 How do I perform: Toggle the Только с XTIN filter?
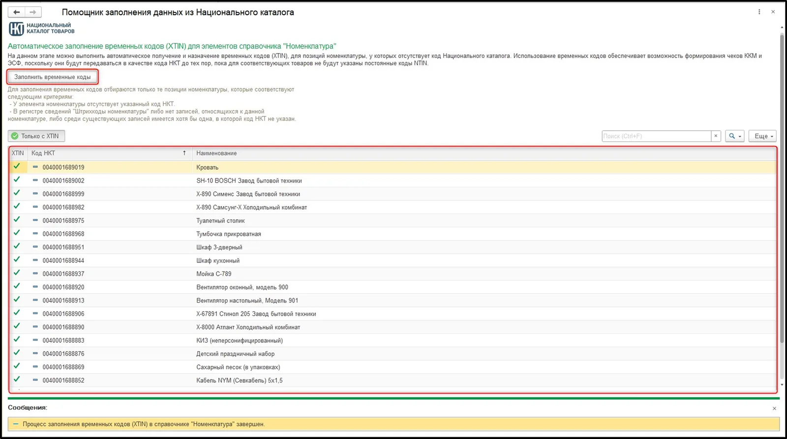[x=36, y=136]
